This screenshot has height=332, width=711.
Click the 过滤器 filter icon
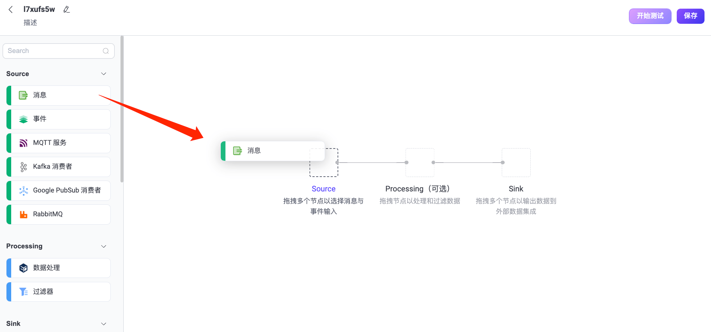tap(23, 292)
